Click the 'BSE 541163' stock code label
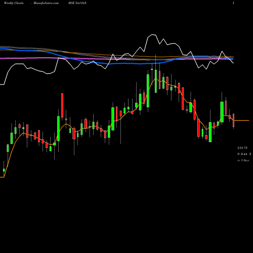The image size is (253, 253). (77, 3)
